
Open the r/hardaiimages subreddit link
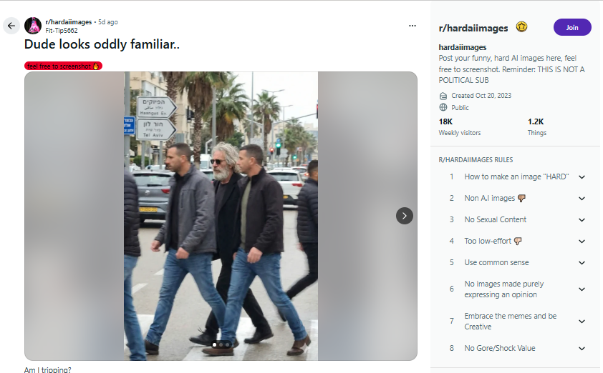point(69,22)
